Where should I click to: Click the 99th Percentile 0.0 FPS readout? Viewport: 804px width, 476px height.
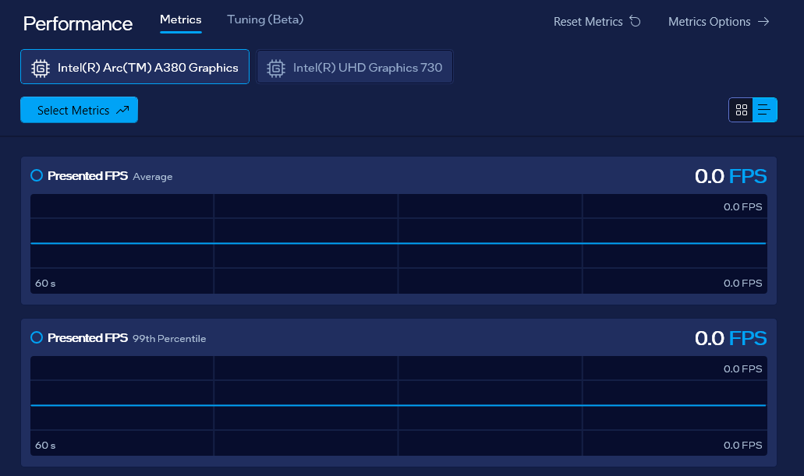point(730,338)
